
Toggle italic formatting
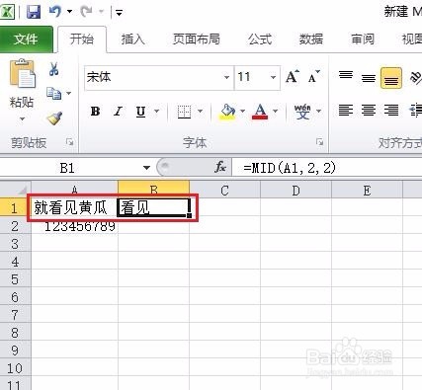(118, 112)
